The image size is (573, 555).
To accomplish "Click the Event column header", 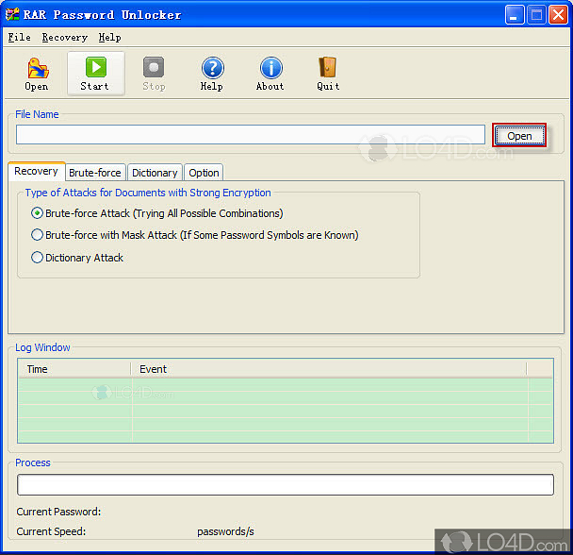I will [x=329, y=369].
